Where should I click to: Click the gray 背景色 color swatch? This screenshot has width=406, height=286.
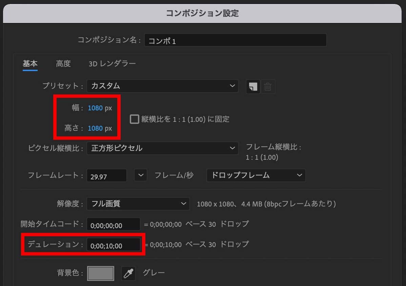(x=100, y=273)
